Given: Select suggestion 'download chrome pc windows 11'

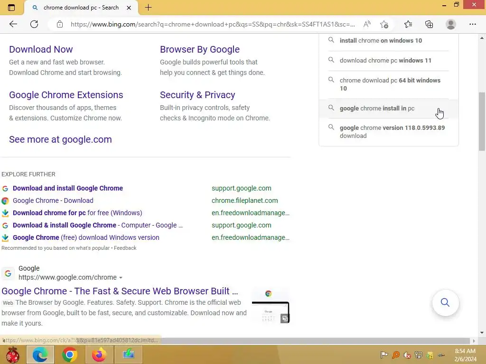Looking at the screenshot, I should pyautogui.click(x=389, y=60).
